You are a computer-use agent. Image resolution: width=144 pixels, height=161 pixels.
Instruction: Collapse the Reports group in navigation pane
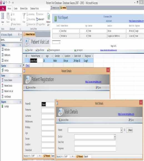coord(20,102)
